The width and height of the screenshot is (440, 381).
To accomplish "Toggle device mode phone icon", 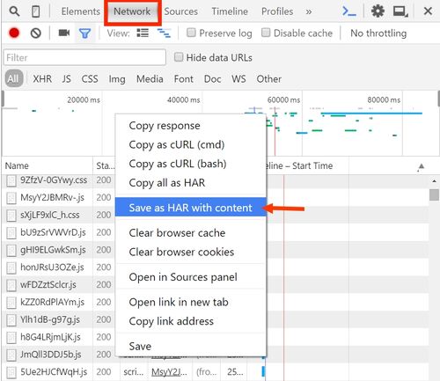I will [x=36, y=11].
